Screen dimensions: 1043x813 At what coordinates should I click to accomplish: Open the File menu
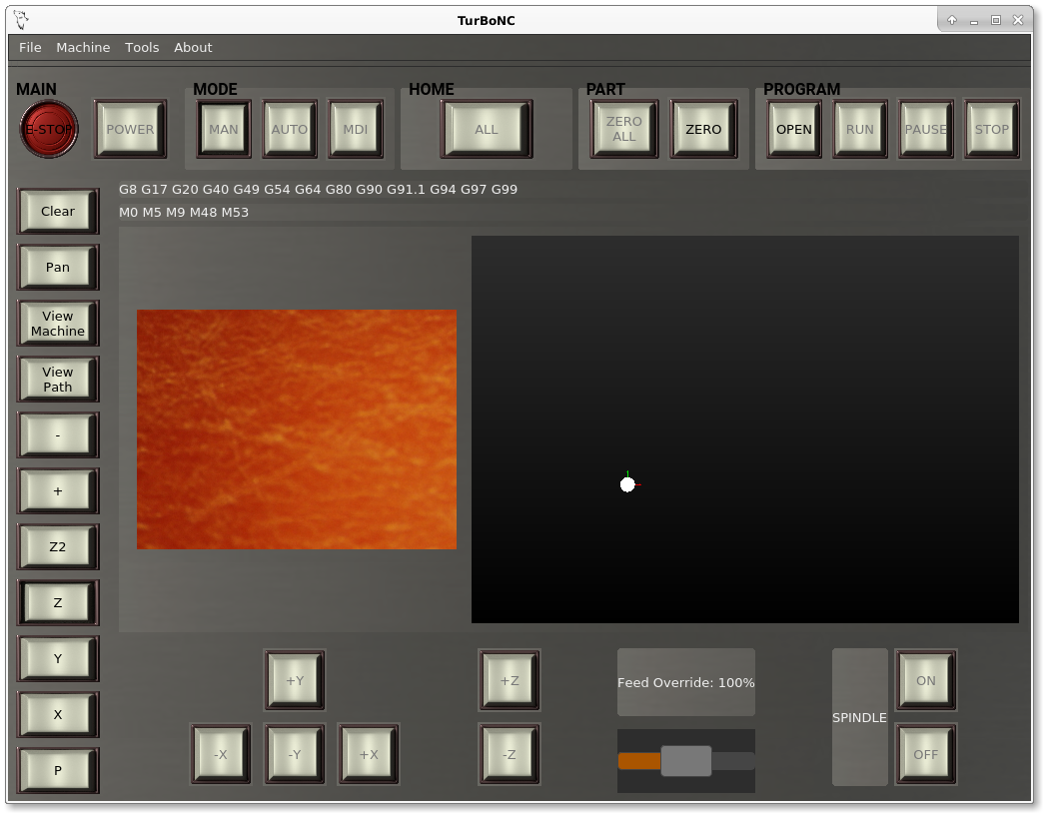tap(30, 47)
